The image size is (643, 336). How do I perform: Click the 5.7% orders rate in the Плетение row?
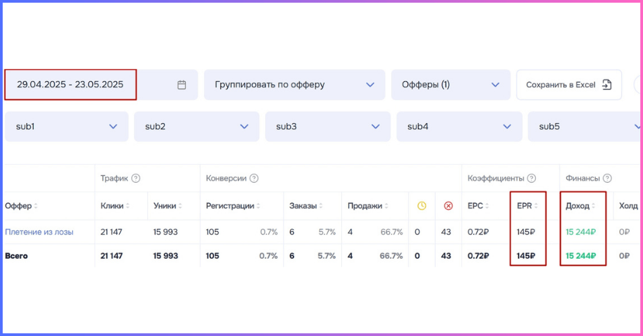327,232
